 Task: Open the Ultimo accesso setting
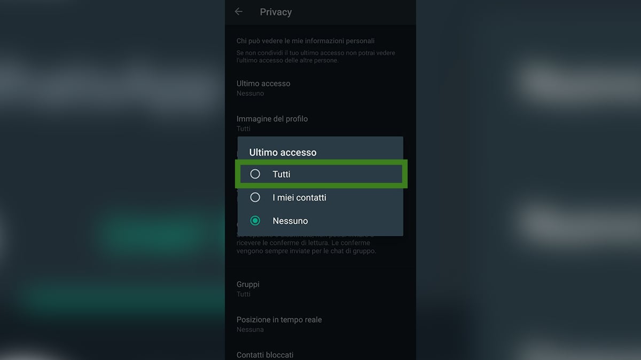point(263,88)
